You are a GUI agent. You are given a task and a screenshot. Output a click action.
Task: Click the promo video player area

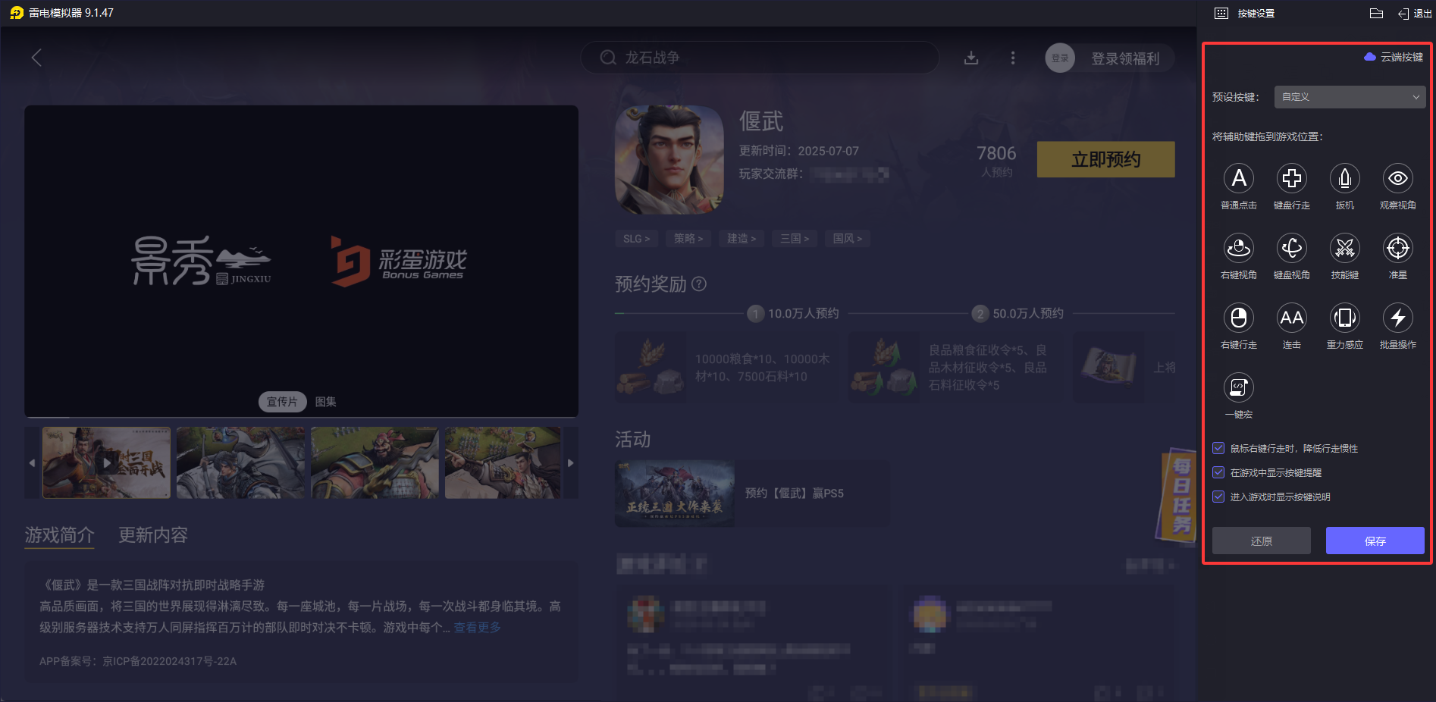pos(301,261)
